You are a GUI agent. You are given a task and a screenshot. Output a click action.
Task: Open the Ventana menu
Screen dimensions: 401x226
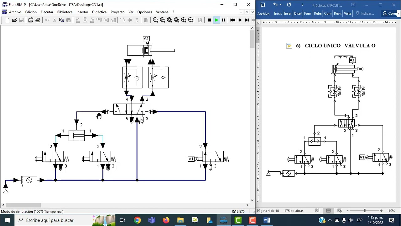pos(162,12)
